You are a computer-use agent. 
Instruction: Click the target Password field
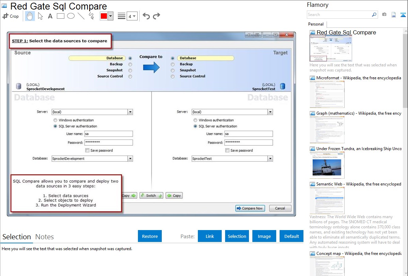[x=249, y=143]
